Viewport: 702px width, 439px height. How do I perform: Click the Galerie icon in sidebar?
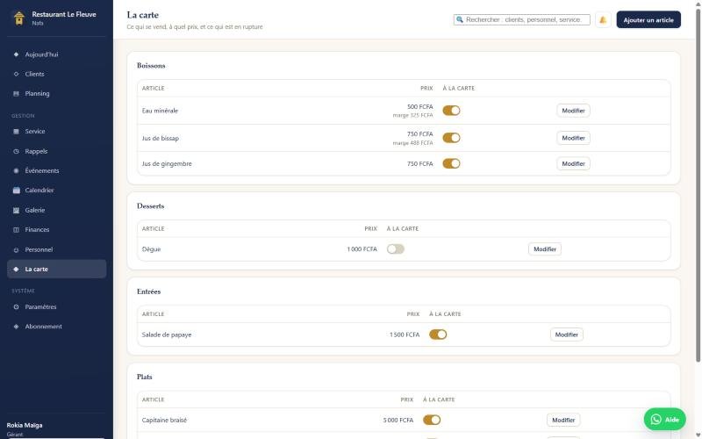(x=16, y=210)
